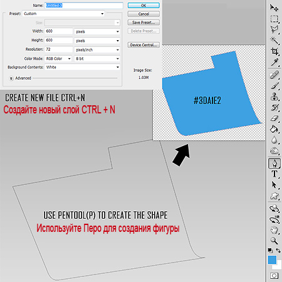Expand the Advanced options section
The image size is (282, 282).
point(11,78)
